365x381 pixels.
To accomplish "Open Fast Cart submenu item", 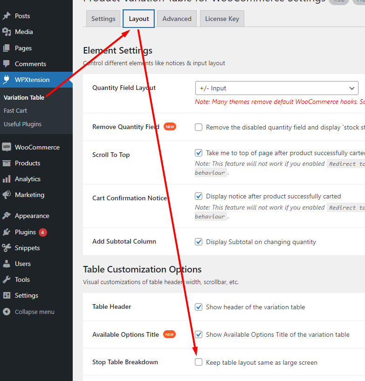I will coord(15,110).
